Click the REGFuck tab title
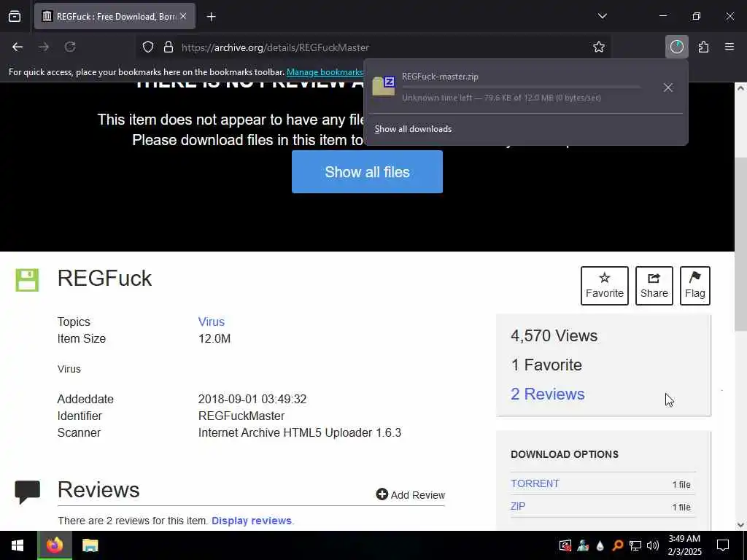The width and height of the screenshot is (747, 560). [116, 17]
